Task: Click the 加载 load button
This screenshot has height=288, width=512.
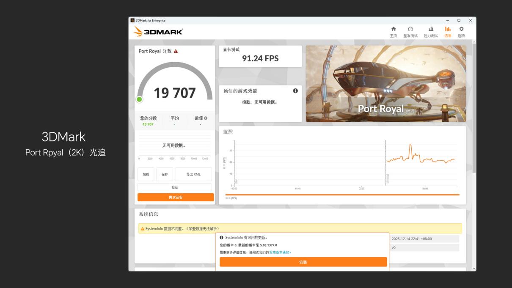Action: coord(146,174)
